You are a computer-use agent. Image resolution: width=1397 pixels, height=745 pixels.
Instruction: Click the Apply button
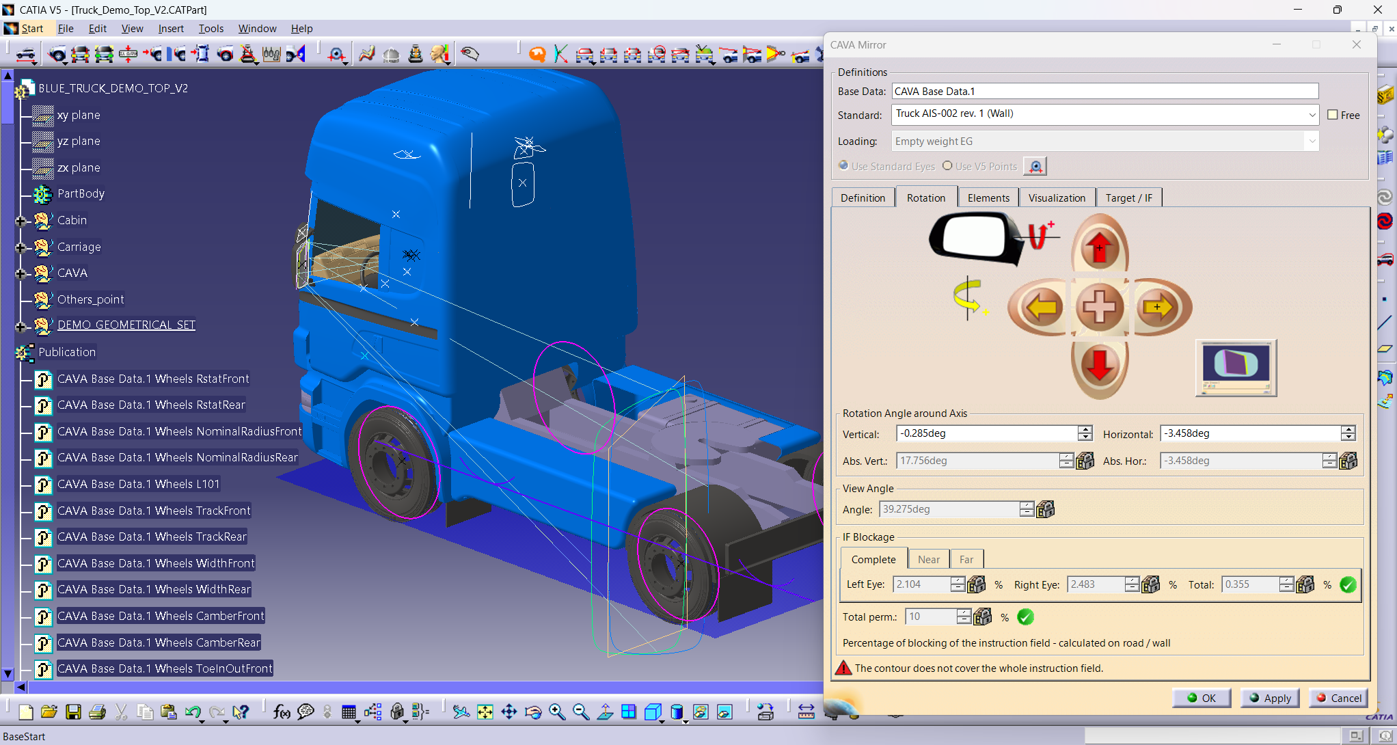click(1270, 698)
